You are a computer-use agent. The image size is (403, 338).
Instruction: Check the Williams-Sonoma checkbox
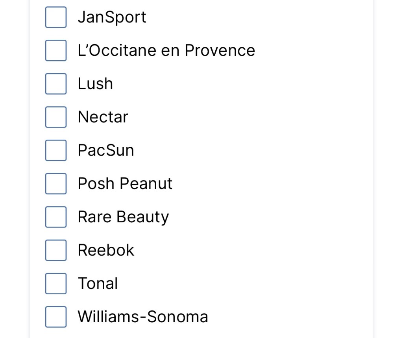pos(56,317)
